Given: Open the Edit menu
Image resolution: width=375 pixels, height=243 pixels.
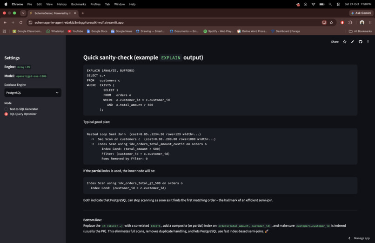Looking at the screenshot, I should (39, 4).
